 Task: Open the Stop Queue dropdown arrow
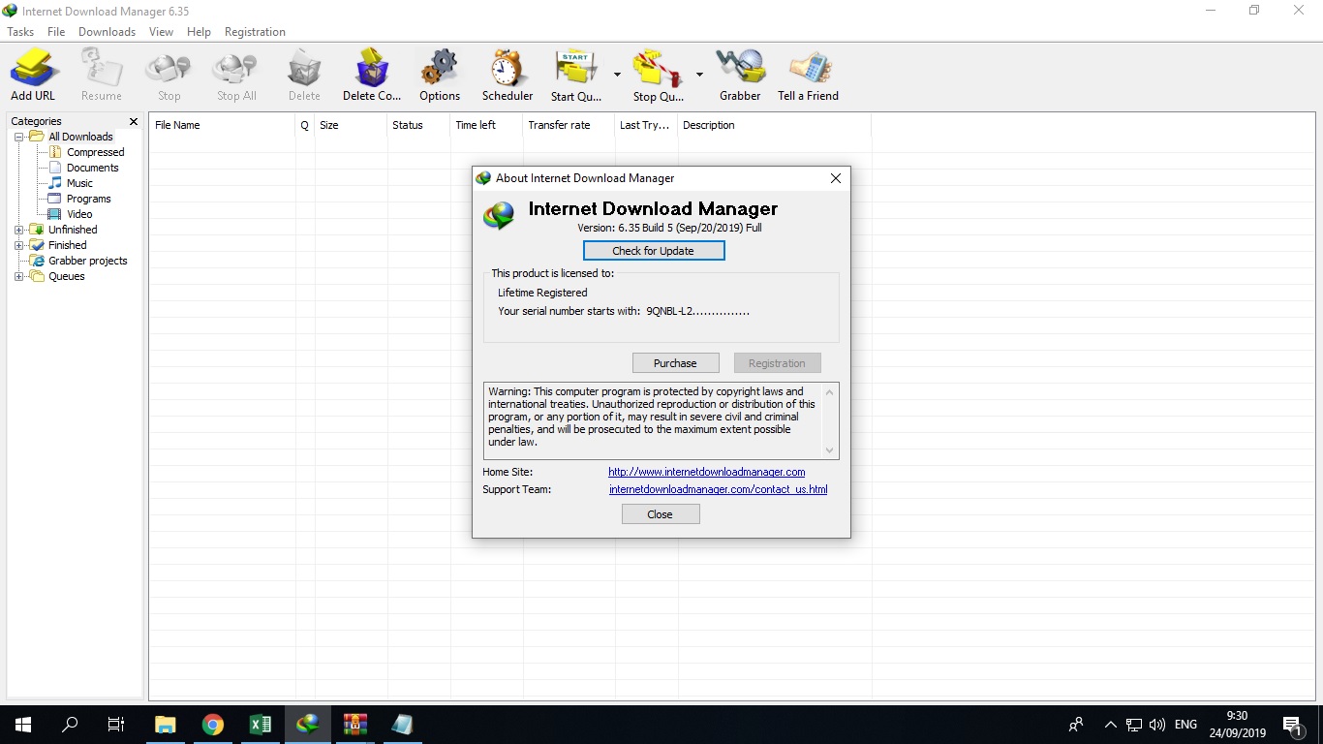click(x=699, y=74)
